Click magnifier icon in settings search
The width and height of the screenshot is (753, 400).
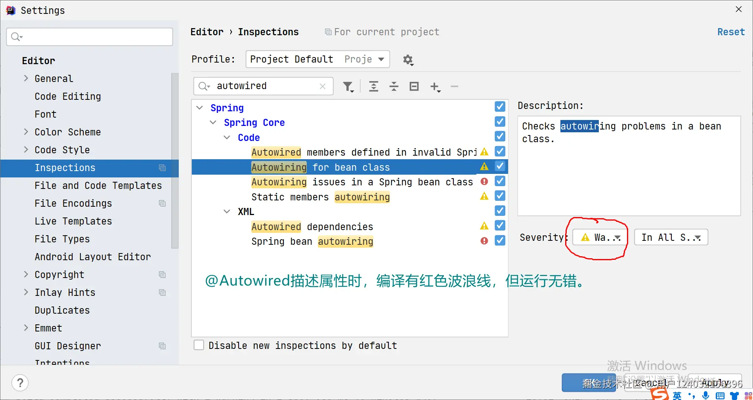[16, 37]
